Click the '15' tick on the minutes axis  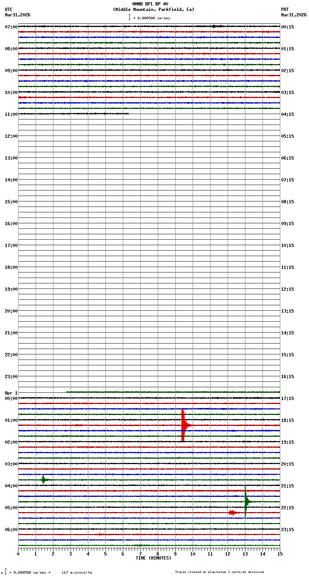click(280, 554)
